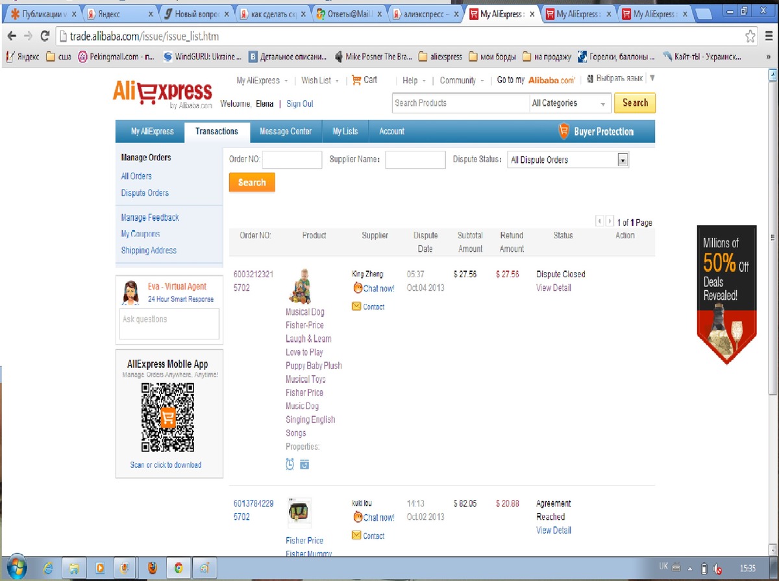779x581 pixels.
Task: Show hidden bookmarks with the chevron
Action: (769, 56)
